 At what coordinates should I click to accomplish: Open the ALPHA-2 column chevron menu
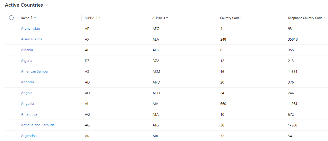coord(99,18)
